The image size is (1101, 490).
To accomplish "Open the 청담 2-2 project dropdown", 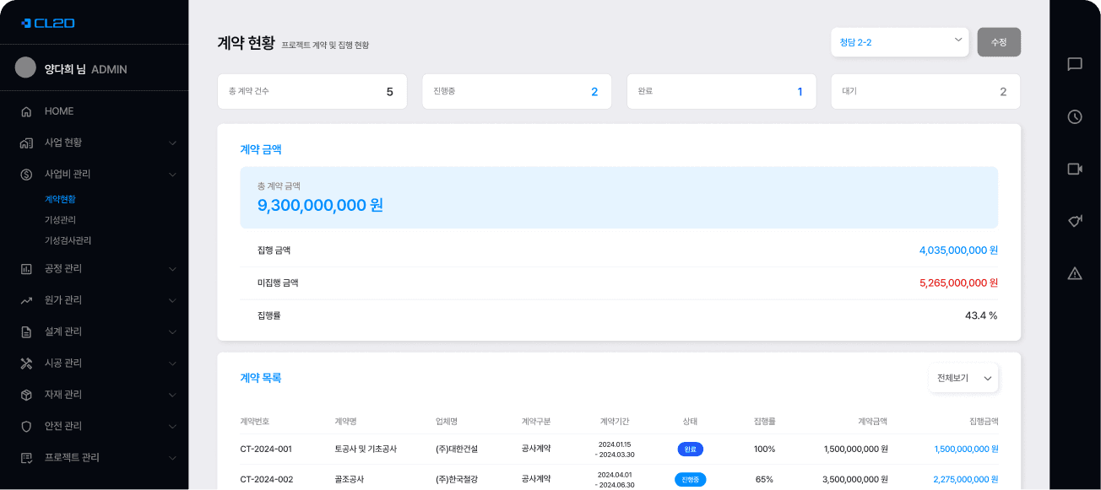I will tap(899, 42).
